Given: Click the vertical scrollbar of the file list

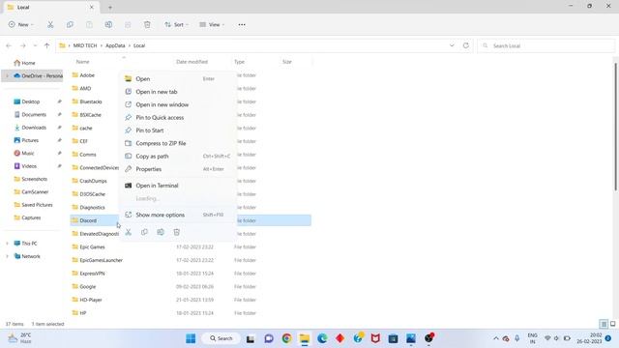Looking at the screenshot, I should [615, 127].
